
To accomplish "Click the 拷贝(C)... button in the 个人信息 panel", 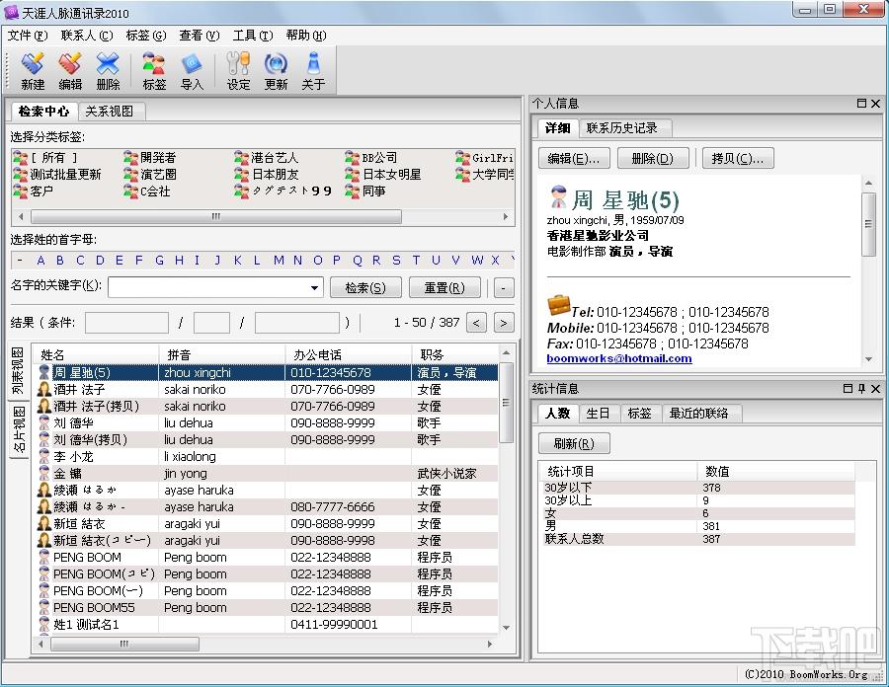I will click(738, 158).
